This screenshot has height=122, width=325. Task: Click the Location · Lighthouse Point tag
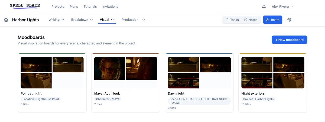[41, 99]
